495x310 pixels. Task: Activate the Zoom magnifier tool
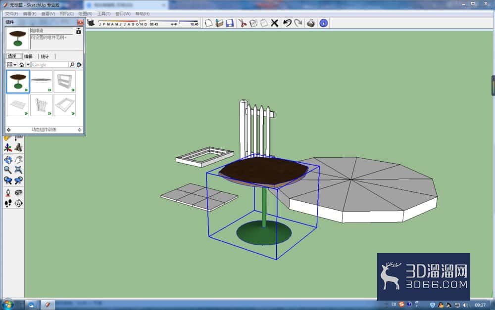pyautogui.click(x=8, y=170)
